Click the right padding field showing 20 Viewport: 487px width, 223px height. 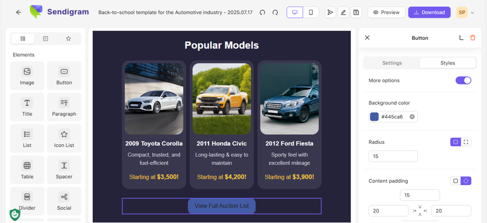(x=451, y=211)
